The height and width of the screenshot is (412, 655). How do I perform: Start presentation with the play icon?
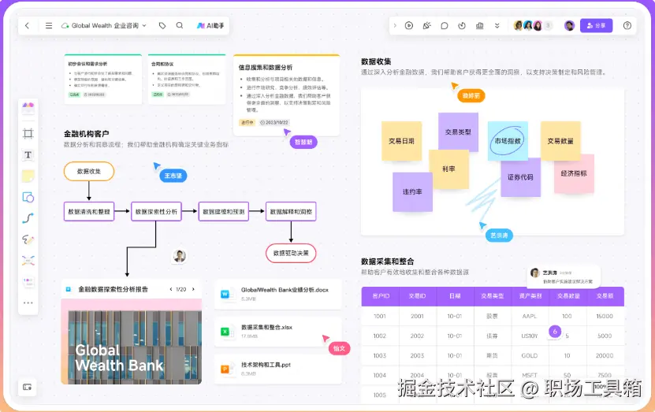click(409, 25)
